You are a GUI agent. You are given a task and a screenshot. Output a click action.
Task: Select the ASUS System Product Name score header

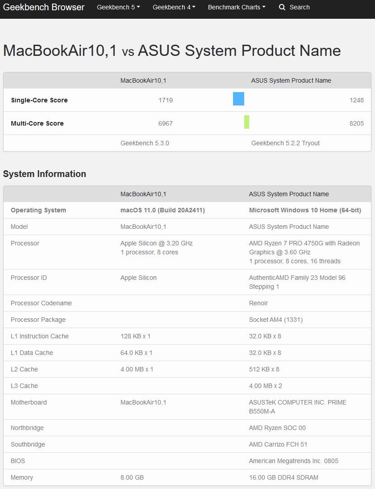[291, 80]
